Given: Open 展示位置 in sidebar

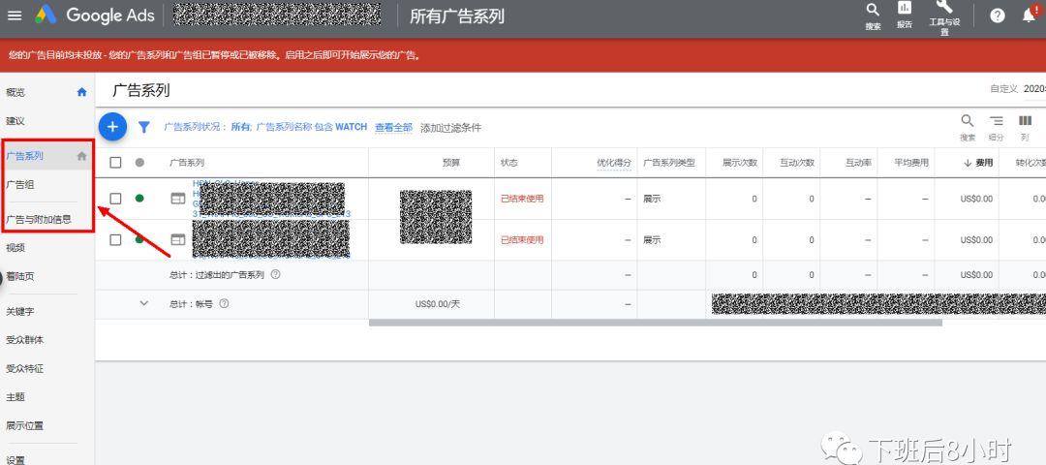Looking at the screenshot, I should pos(24,425).
